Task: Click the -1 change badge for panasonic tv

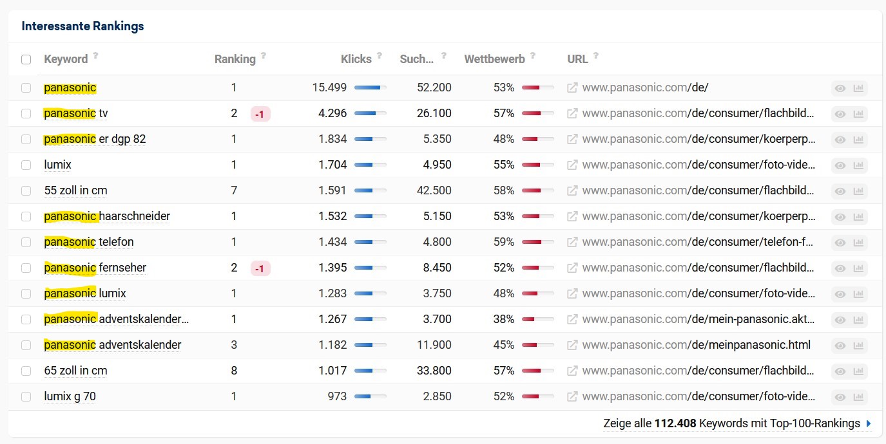Action: tap(260, 114)
